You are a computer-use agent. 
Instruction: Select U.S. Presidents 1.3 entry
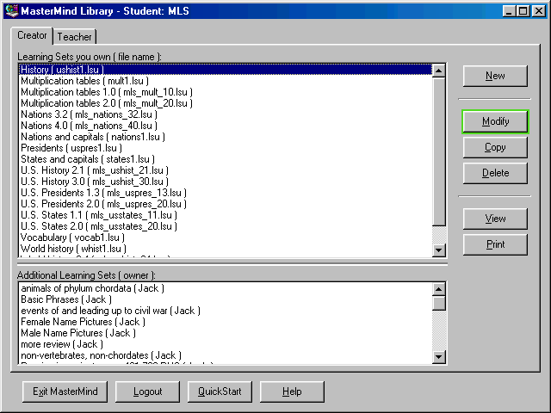point(226,193)
